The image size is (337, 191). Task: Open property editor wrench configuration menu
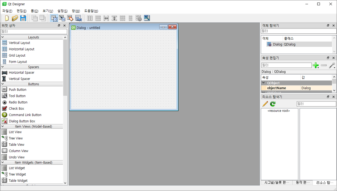coord(332,66)
